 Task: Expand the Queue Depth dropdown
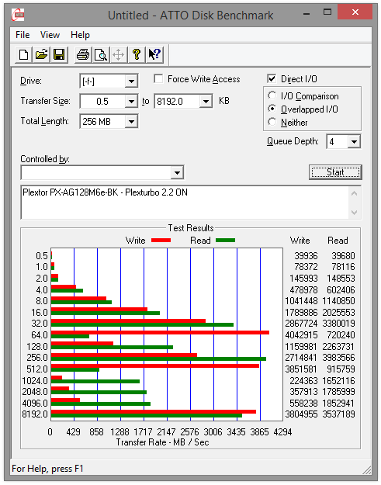(354, 142)
